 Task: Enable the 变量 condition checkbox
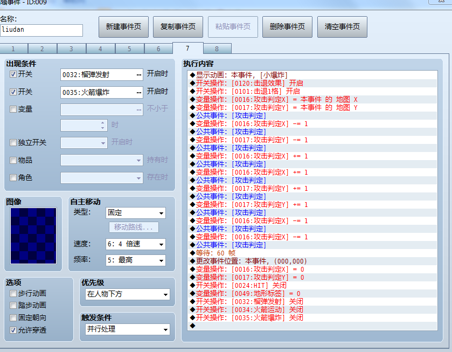coord(13,109)
